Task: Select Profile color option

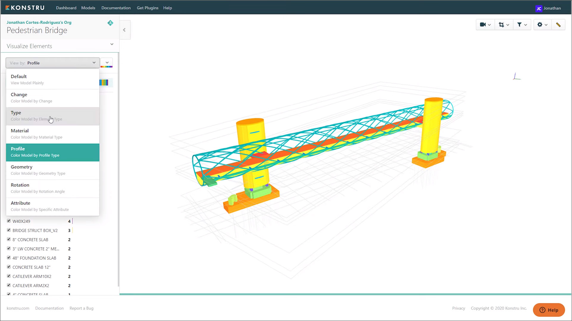Action: (x=52, y=152)
